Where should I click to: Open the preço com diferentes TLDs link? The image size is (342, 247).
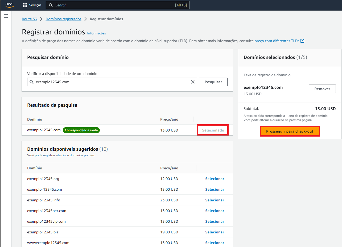point(277,41)
